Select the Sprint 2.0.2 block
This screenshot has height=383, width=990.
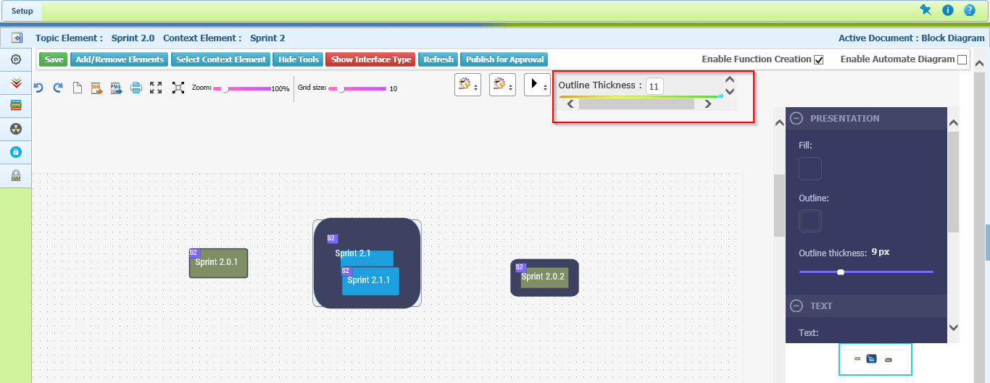[x=544, y=277]
